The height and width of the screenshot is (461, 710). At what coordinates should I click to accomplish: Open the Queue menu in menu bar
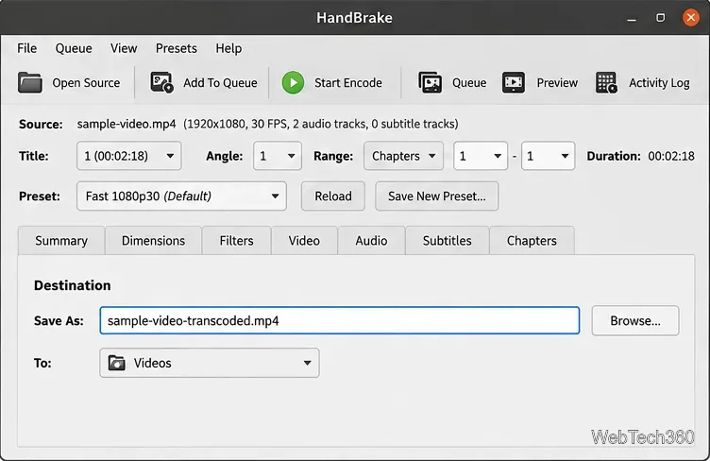[74, 48]
